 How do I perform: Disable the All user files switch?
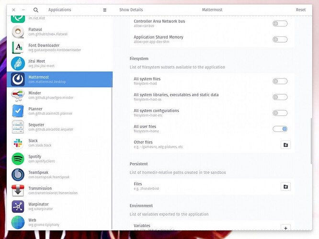[280, 129]
